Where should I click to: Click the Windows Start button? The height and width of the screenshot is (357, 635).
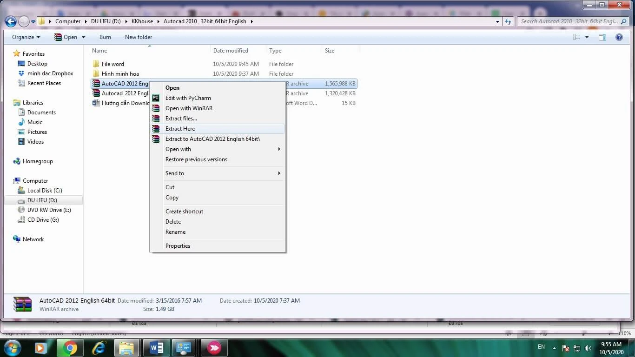click(x=12, y=347)
